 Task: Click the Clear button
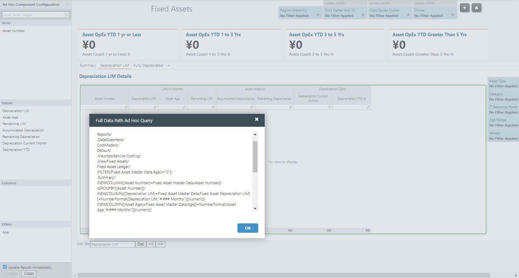pos(29,274)
